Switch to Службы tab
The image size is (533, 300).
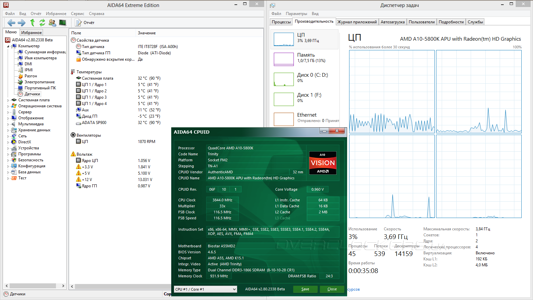[475, 22]
